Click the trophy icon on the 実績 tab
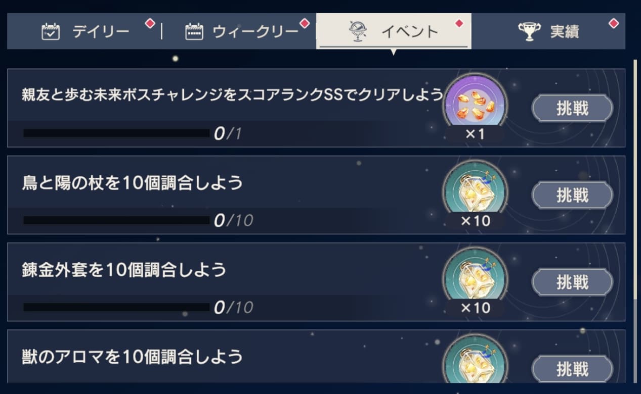 [529, 31]
